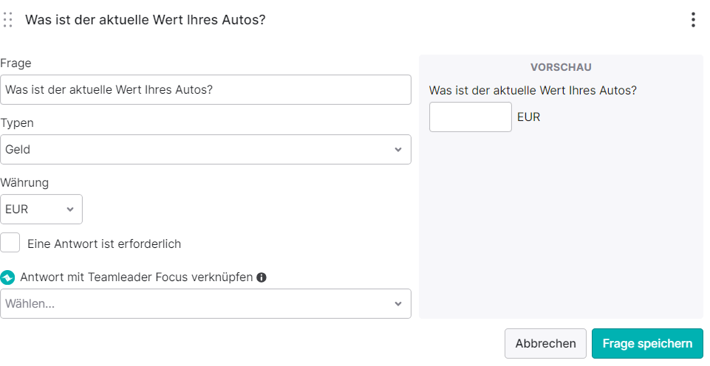Click the Frage speichern button
The image size is (710, 366).
click(x=647, y=343)
